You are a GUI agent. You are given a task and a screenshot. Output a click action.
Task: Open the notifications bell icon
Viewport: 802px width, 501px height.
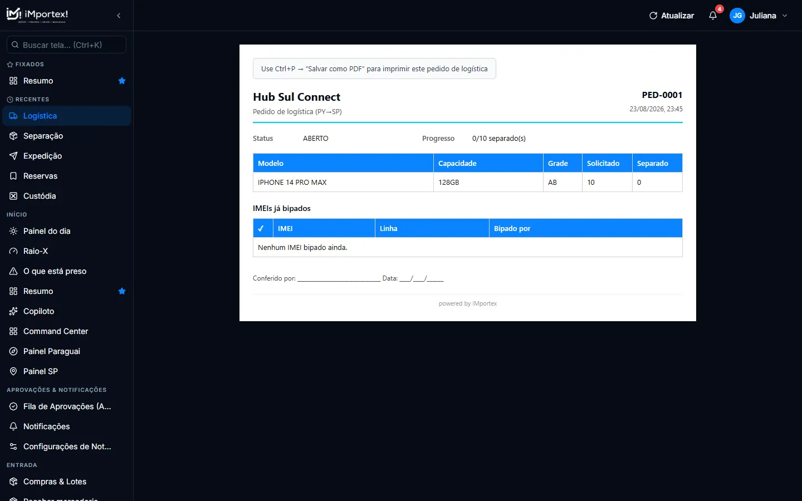(713, 16)
